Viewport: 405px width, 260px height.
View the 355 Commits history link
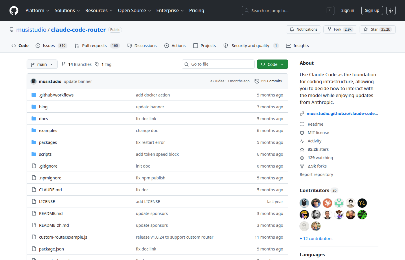(x=268, y=81)
